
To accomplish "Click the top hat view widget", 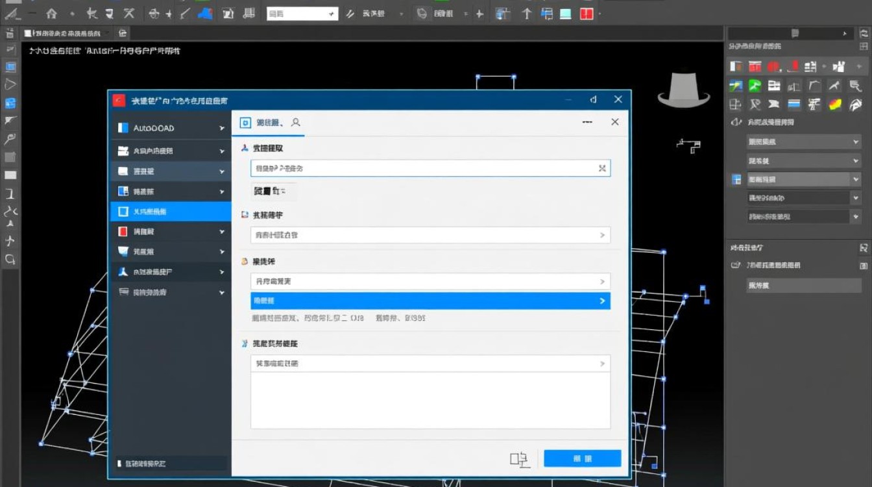I will click(684, 90).
